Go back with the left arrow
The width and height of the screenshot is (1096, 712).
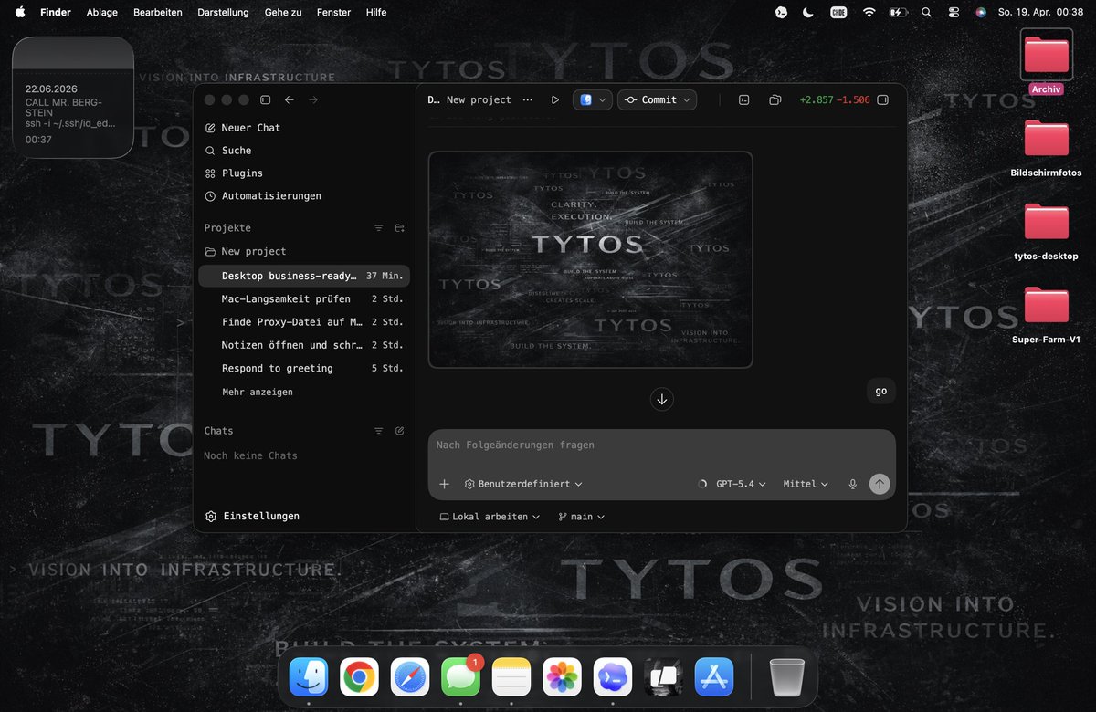[x=290, y=99]
